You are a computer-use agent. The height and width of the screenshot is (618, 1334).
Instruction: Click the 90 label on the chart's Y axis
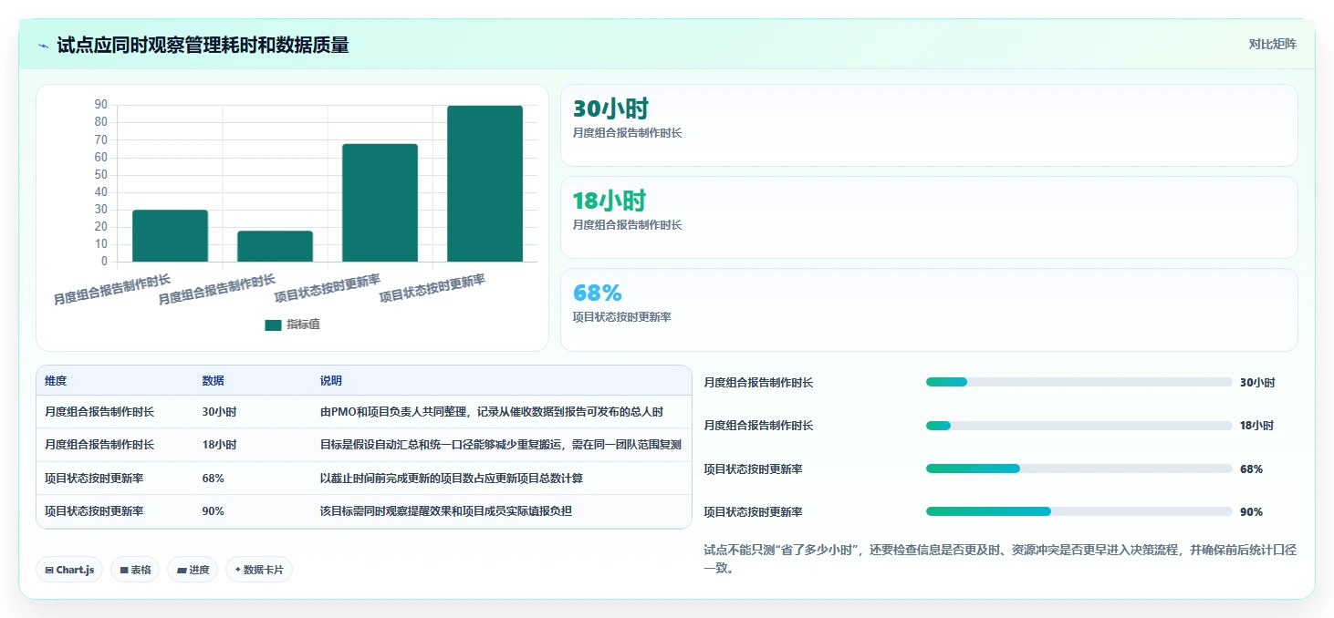pyautogui.click(x=101, y=105)
